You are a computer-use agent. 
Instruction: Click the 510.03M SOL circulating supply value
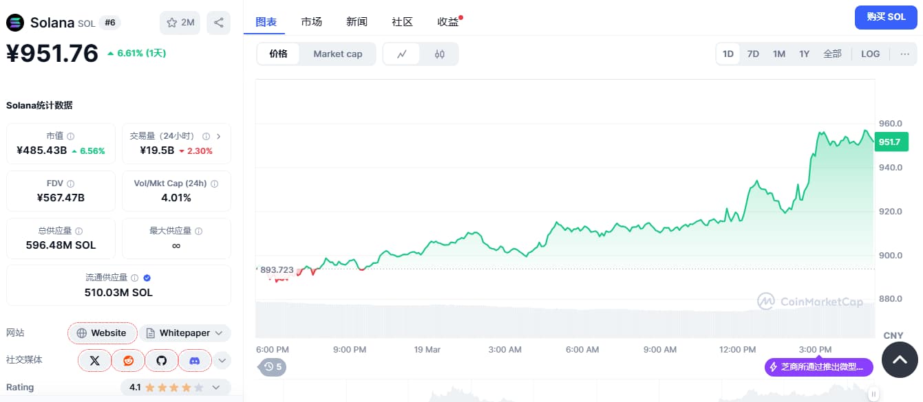[118, 293]
